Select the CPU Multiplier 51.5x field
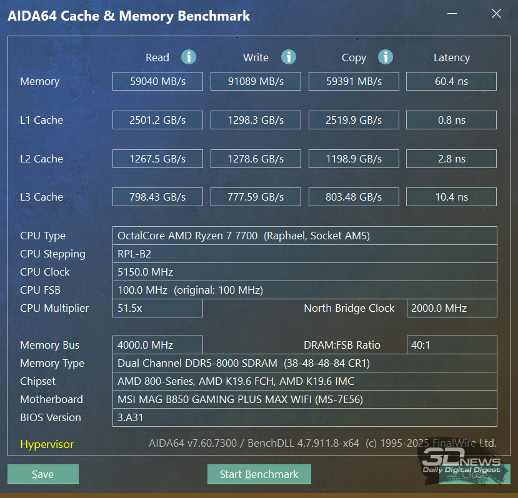 [157, 308]
